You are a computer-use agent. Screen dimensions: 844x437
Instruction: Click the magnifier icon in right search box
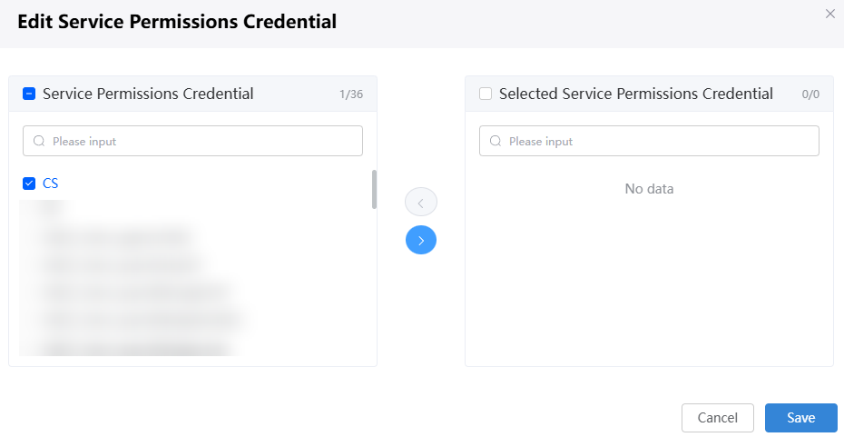(x=496, y=141)
